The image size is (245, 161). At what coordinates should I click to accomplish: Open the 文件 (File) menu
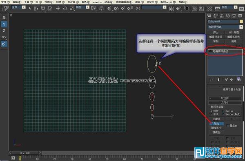[x=5, y=2]
